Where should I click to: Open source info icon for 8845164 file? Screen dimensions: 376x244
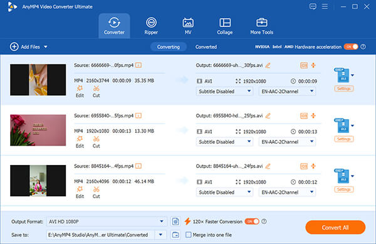click(x=138, y=166)
